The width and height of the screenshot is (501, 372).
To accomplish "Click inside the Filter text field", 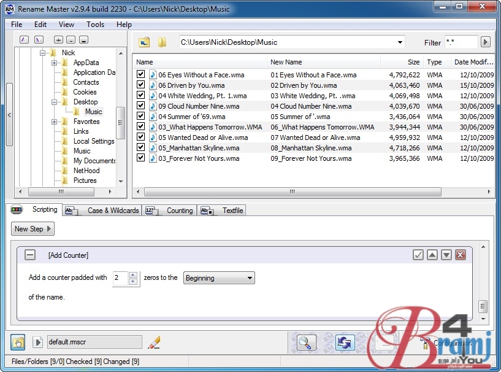I will coord(460,42).
